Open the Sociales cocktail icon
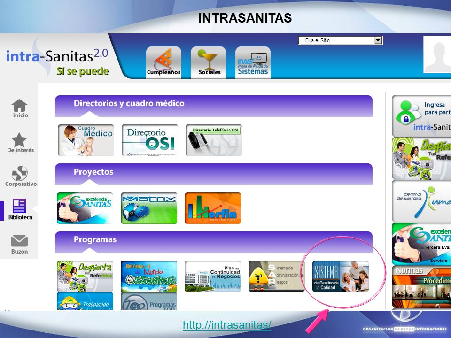Viewport: 451px width, 338px height. pos(208,62)
